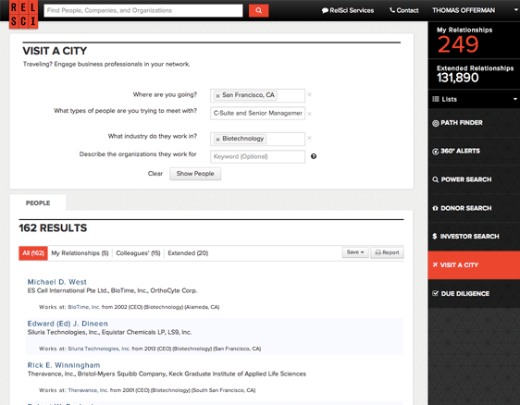Open Thomas Offerman account menu
520x405 pixels.
click(464, 10)
